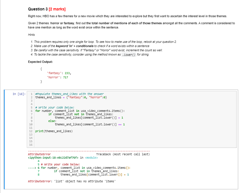Click line number 1 in the gutter
This screenshot has width=241, height=193.
(x=32, y=94)
